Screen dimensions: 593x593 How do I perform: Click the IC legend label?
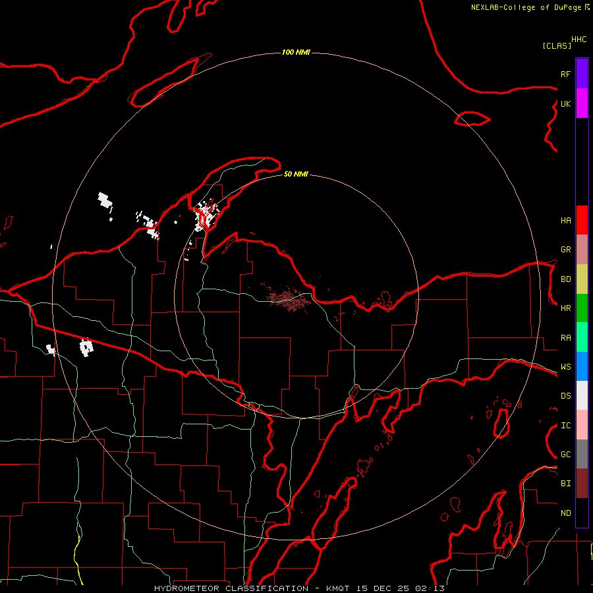[x=565, y=426]
